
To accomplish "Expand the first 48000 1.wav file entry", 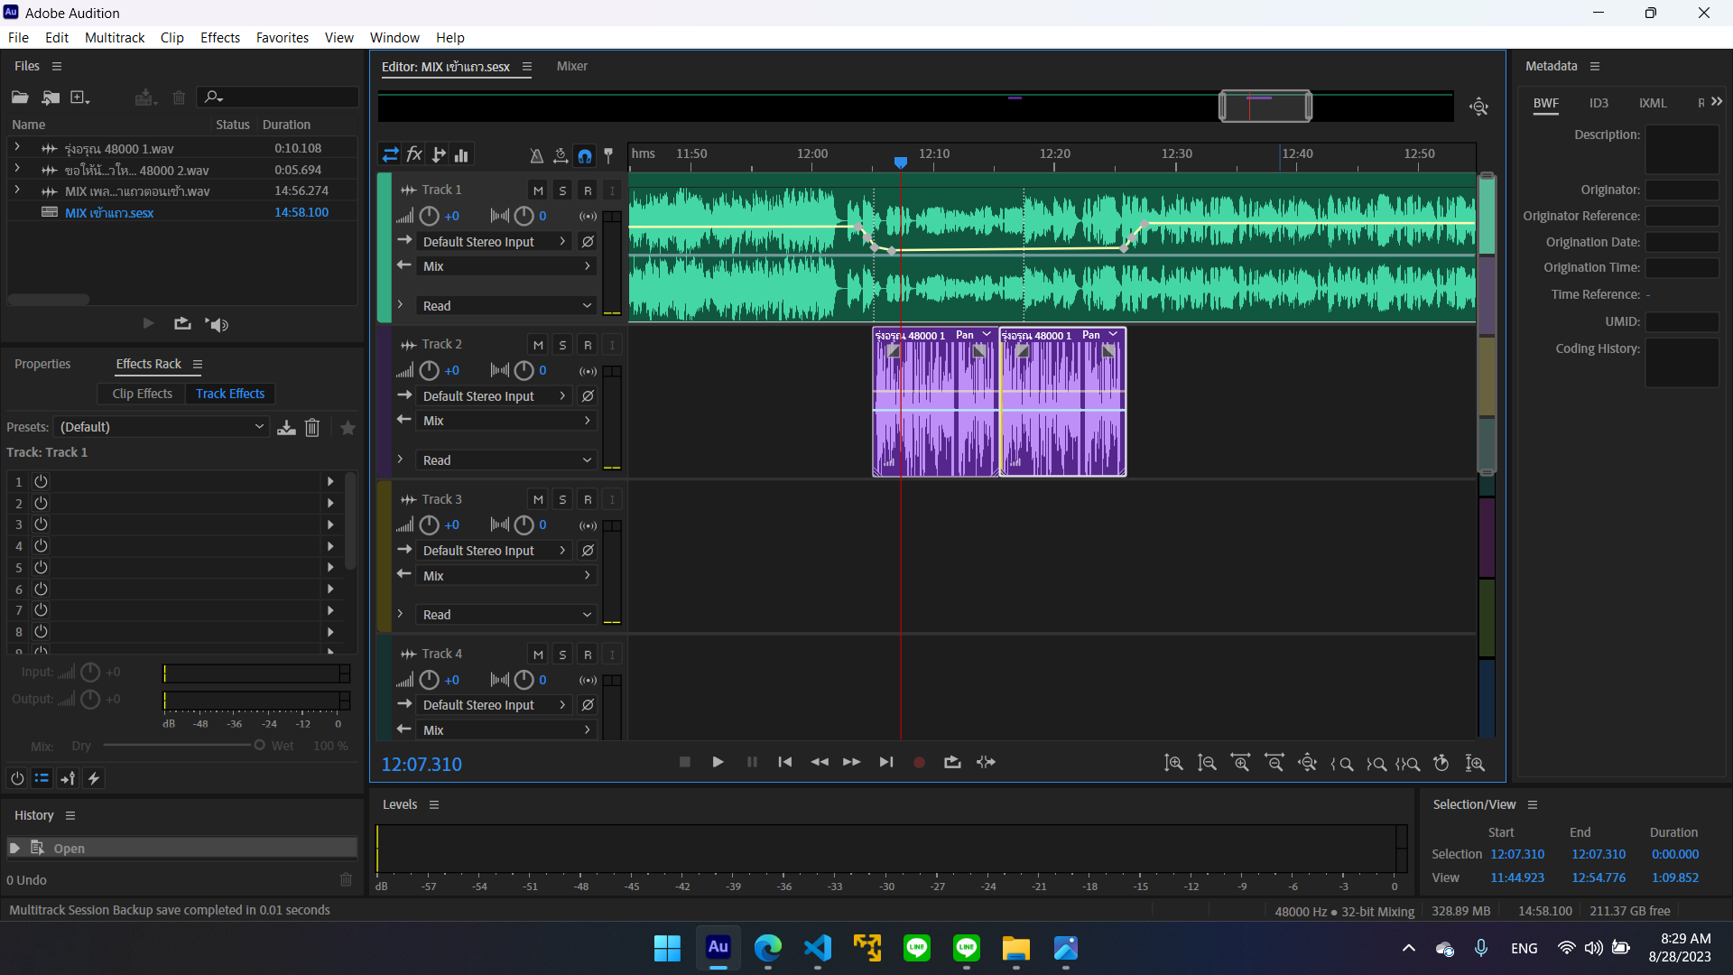I will [16, 147].
